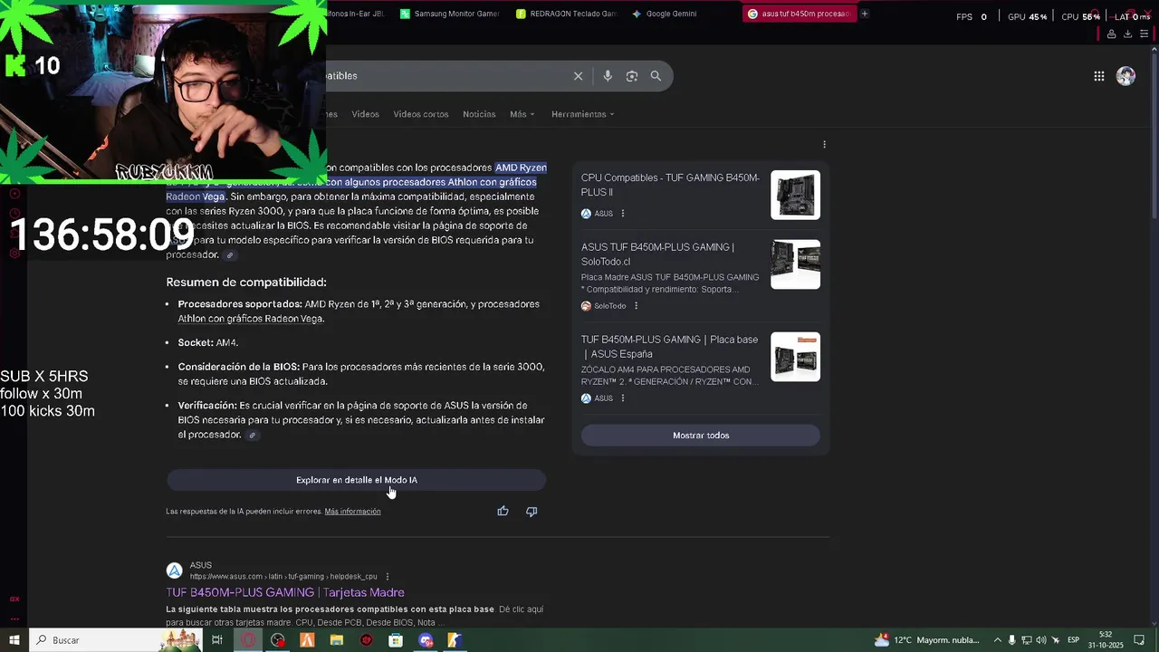This screenshot has height=652, width=1159.
Task: Switch to the Videos cortos tab
Action: (421, 114)
